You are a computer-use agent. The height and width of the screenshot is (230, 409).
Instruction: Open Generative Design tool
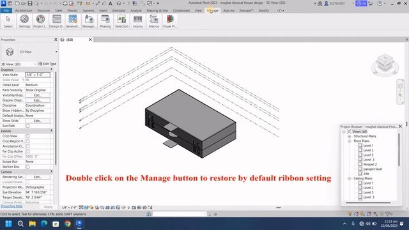(x=72, y=21)
